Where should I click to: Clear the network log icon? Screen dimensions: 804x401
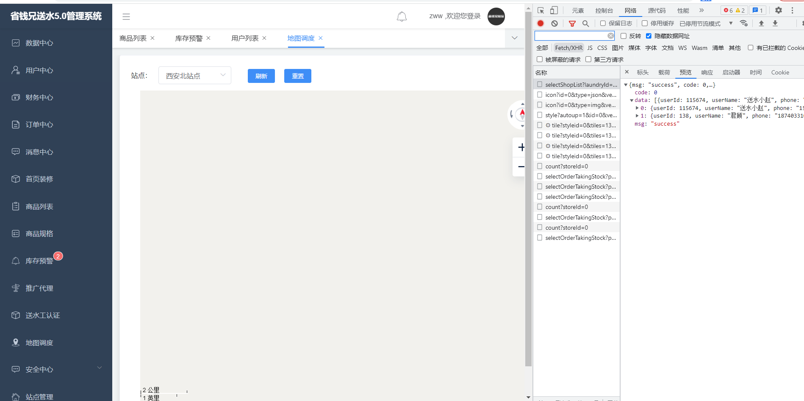pyautogui.click(x=554, y=23)
